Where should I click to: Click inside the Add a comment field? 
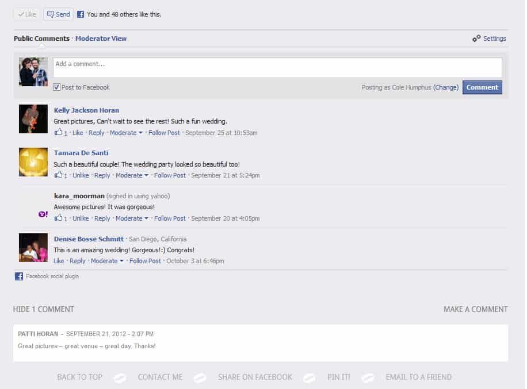coord(277,68)
